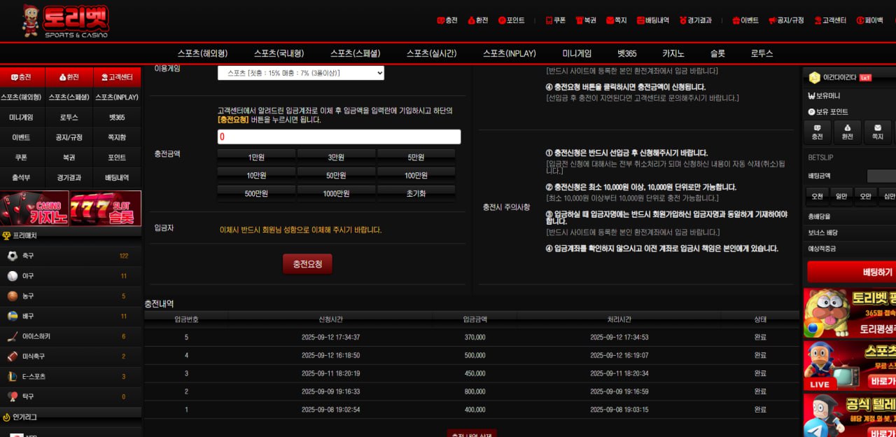The image size is (896, 437).
Task: Click the 초기화 reset amount button
Action: click(416, 193)
